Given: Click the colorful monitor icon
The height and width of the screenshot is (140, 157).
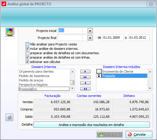Looking at the screenshot, I should [10, 32].
